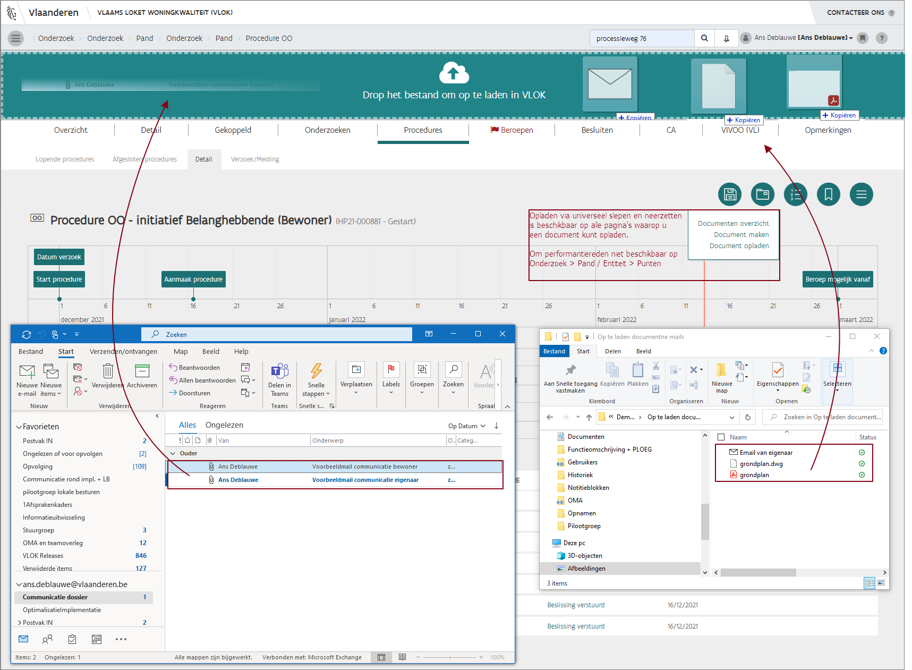Click the Explorer horizontal scrollbar
912x670 pixels.
point(758,573)
